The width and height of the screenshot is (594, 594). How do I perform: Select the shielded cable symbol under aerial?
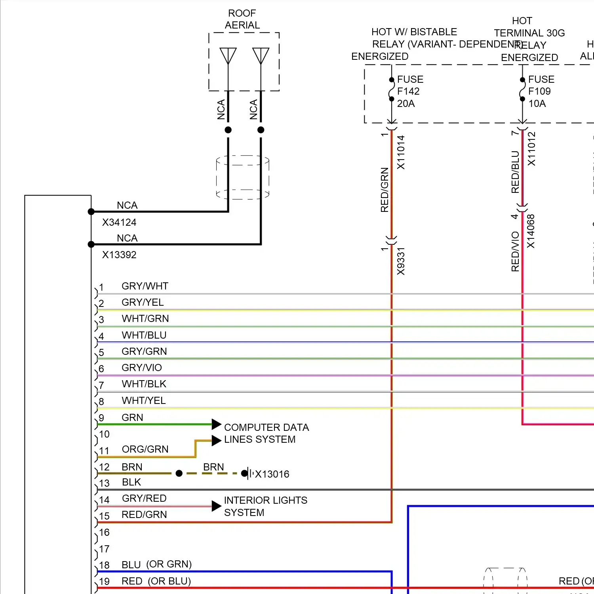pyautogui.click(x=243, y=177)
